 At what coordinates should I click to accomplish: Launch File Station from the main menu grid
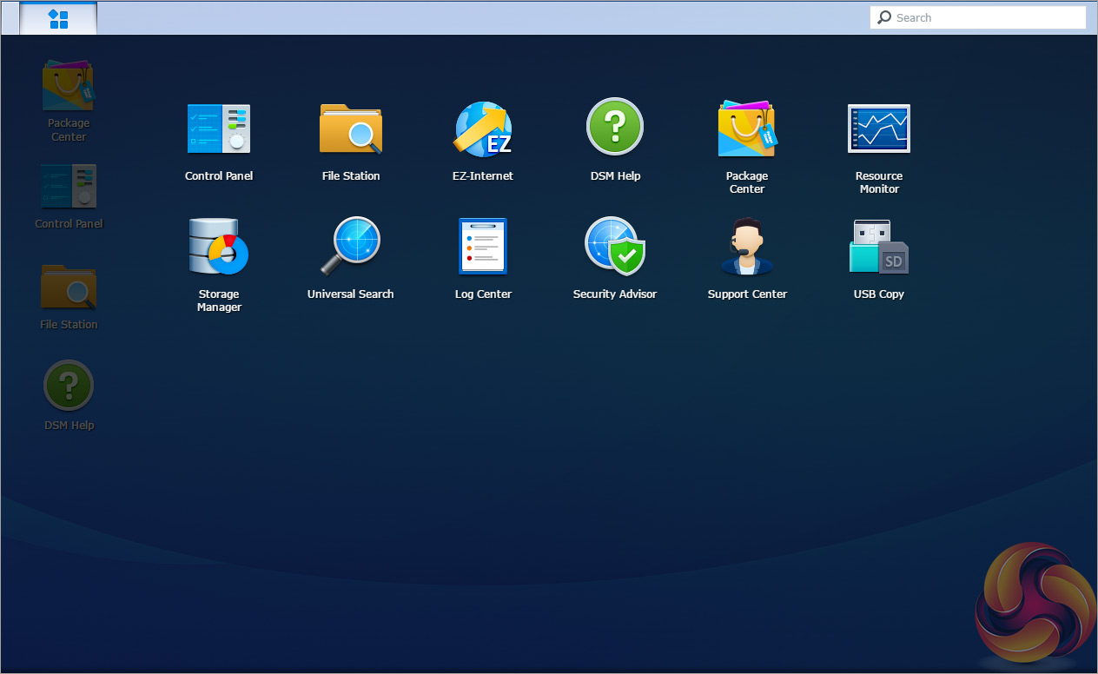point(351,129)
